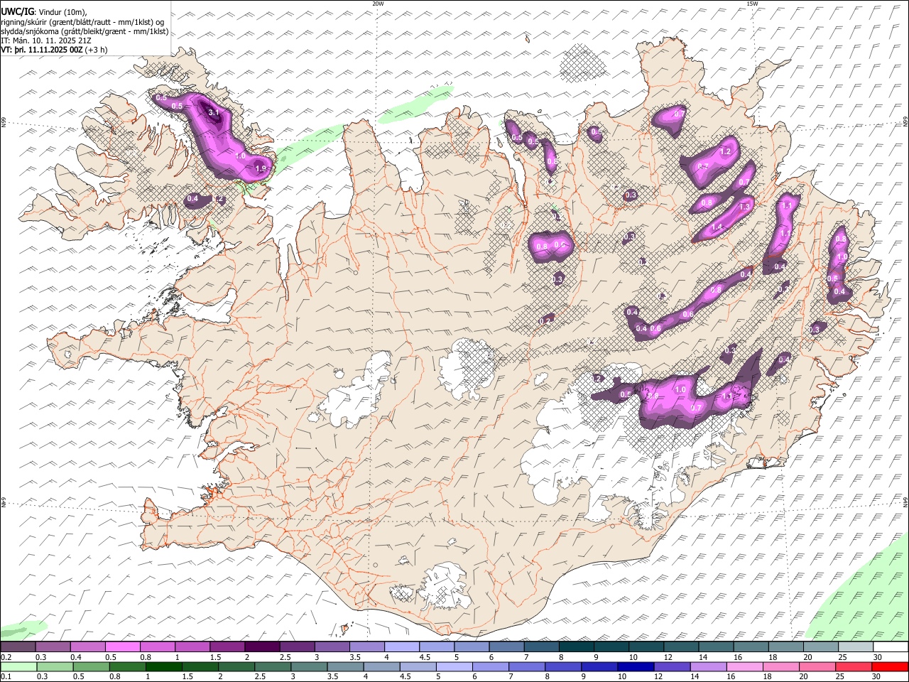Click the 'UWC/IG: Vindur (10m)' title text

pos(45,11)
